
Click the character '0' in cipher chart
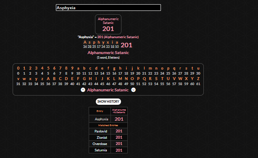point(18,68)
